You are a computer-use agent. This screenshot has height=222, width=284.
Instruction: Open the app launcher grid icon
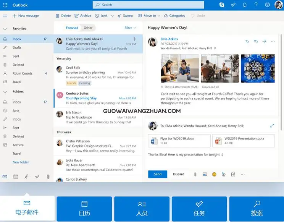point(5,5)
